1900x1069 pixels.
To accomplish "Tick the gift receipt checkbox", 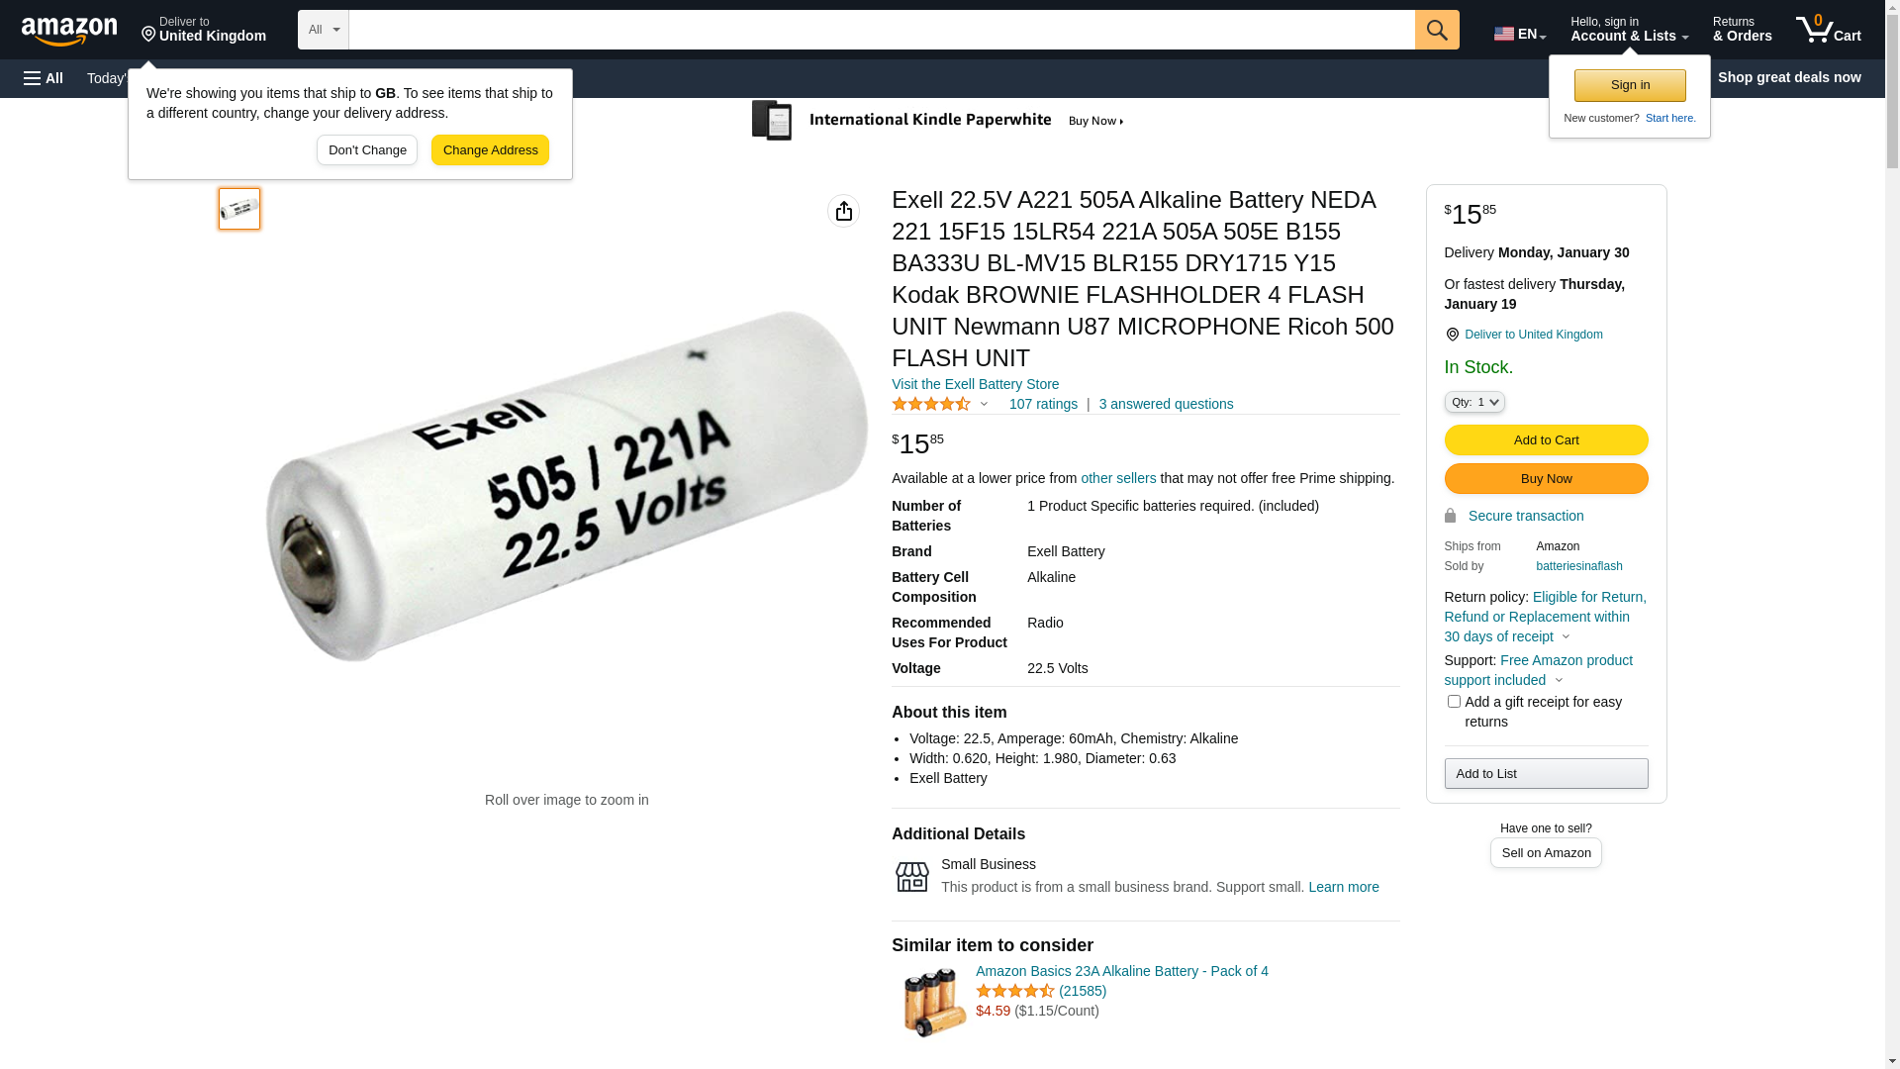I will 1454,702.
